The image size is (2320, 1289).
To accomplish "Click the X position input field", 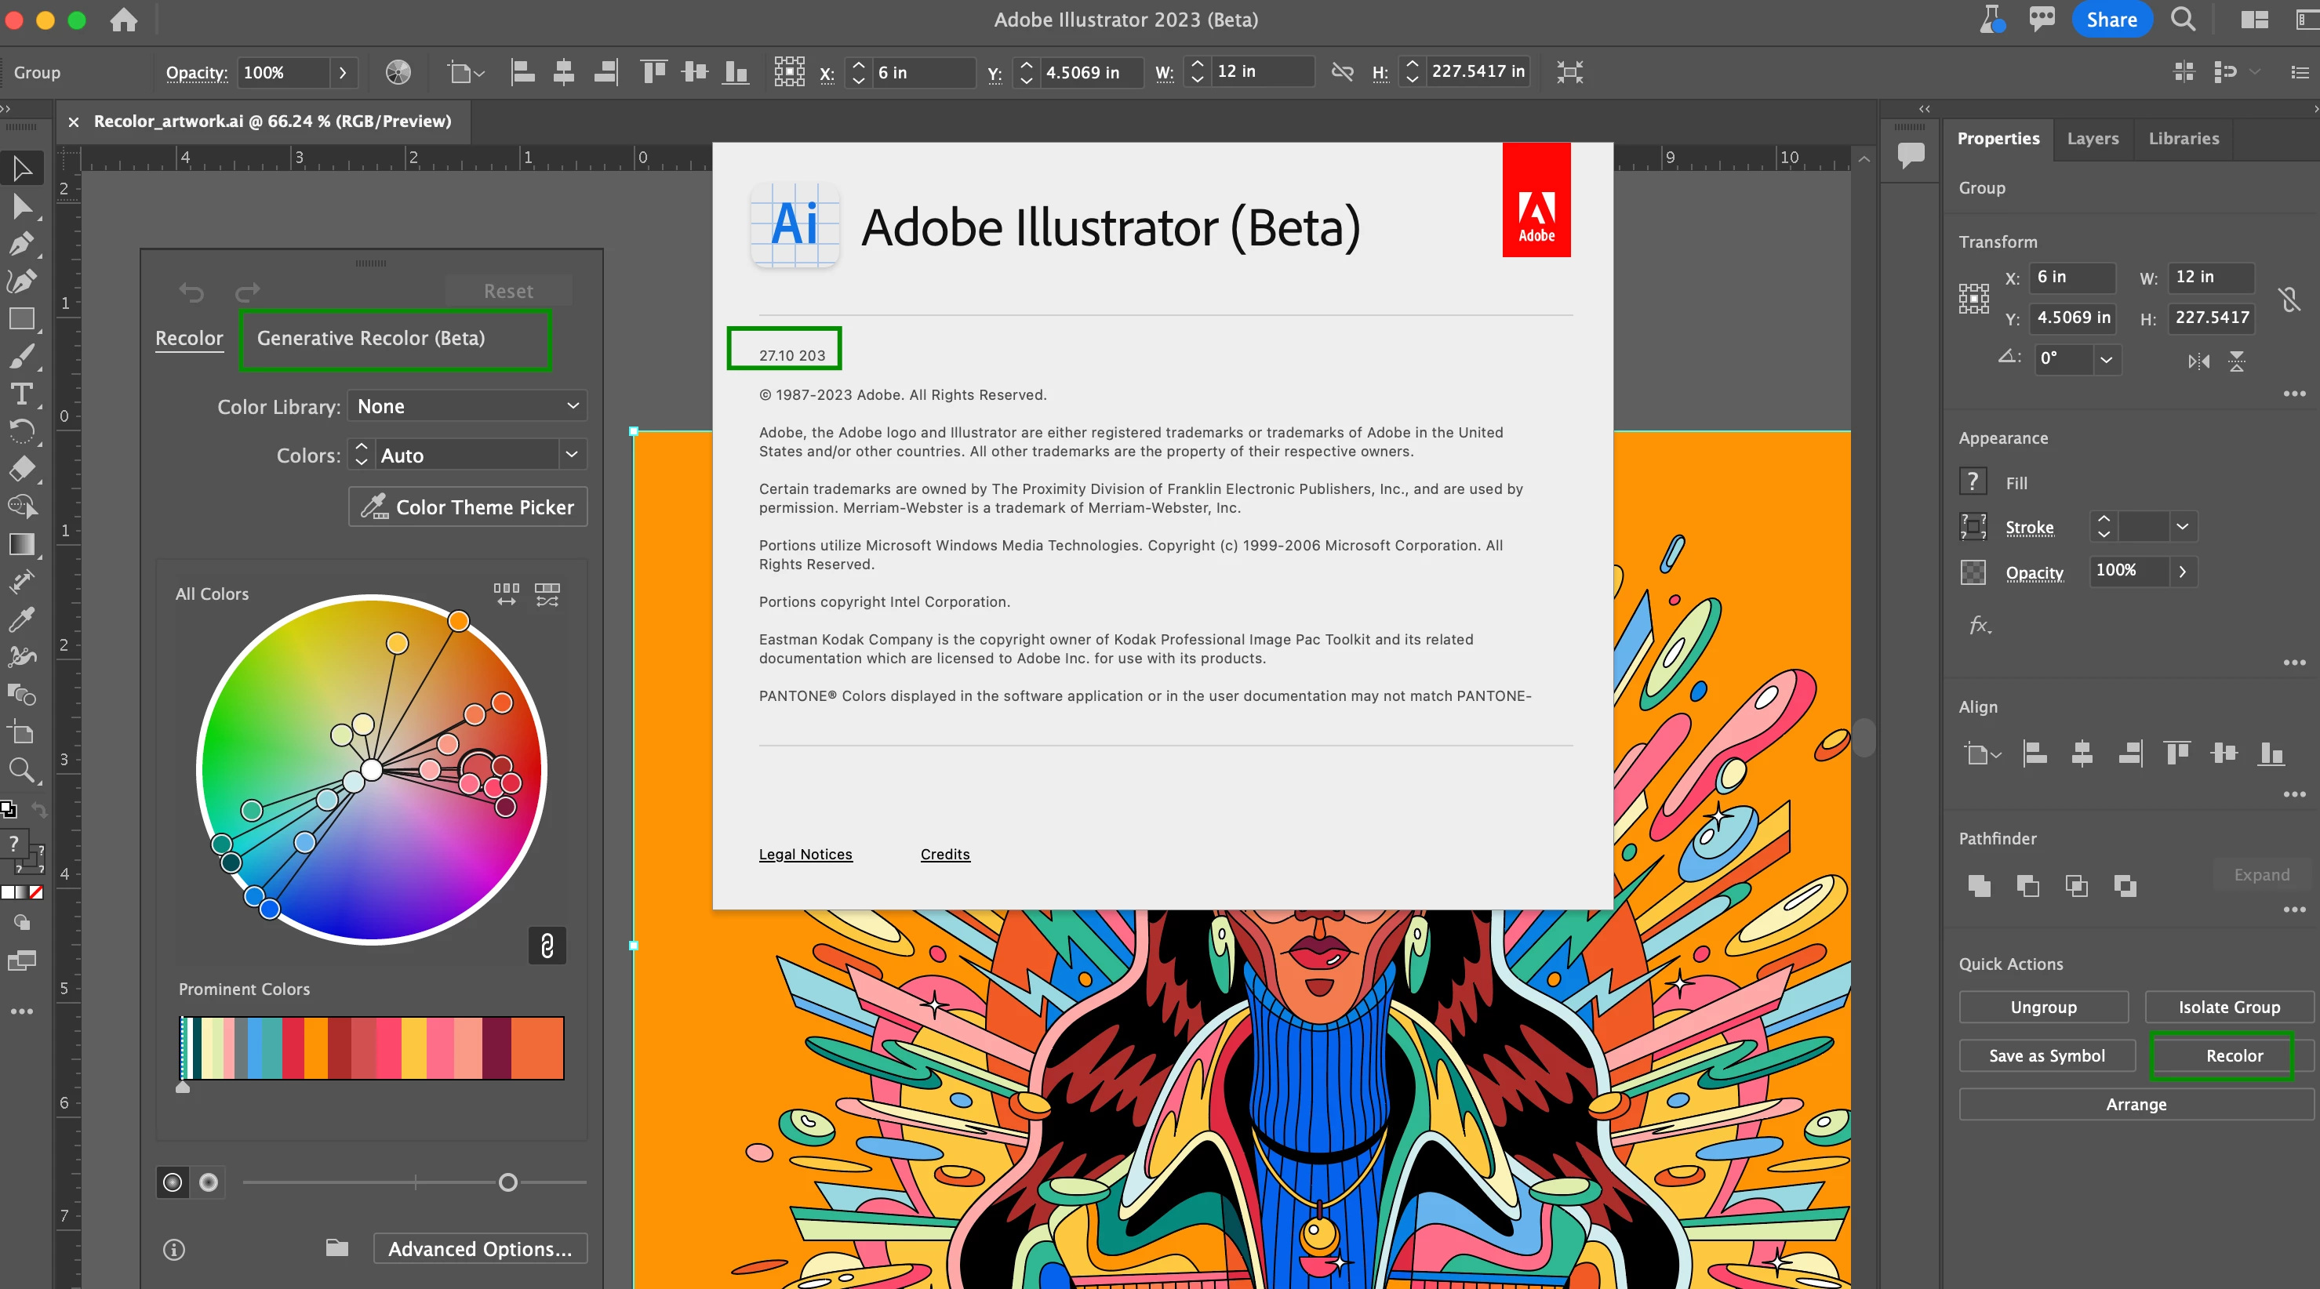I will [923, 72].
